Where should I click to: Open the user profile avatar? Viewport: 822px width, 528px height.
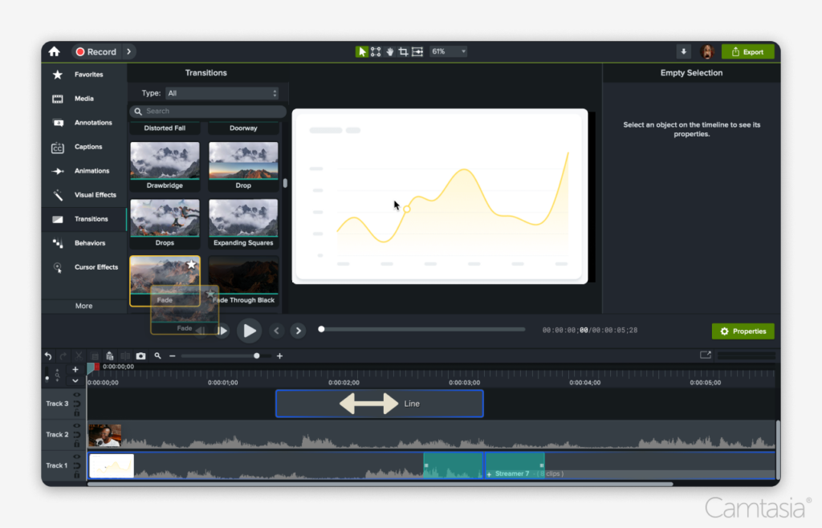pyautogui.click(x=707, y=51)
